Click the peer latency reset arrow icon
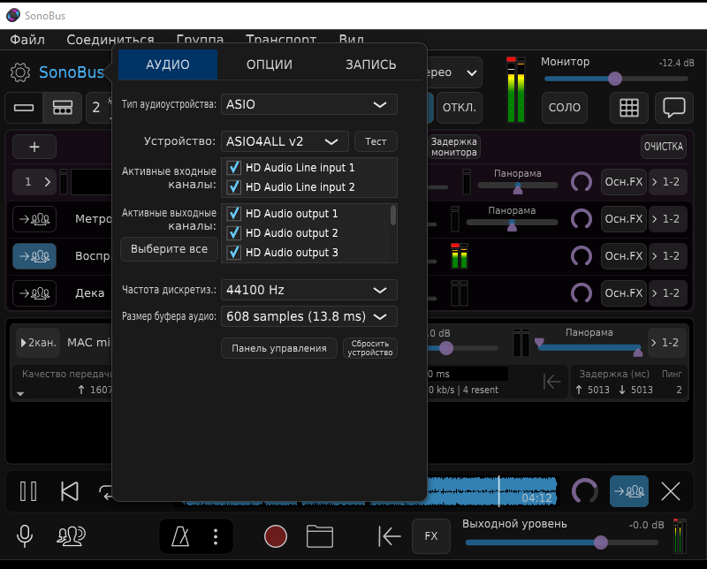Screen dimensions: 707x569 coord(551,382)
